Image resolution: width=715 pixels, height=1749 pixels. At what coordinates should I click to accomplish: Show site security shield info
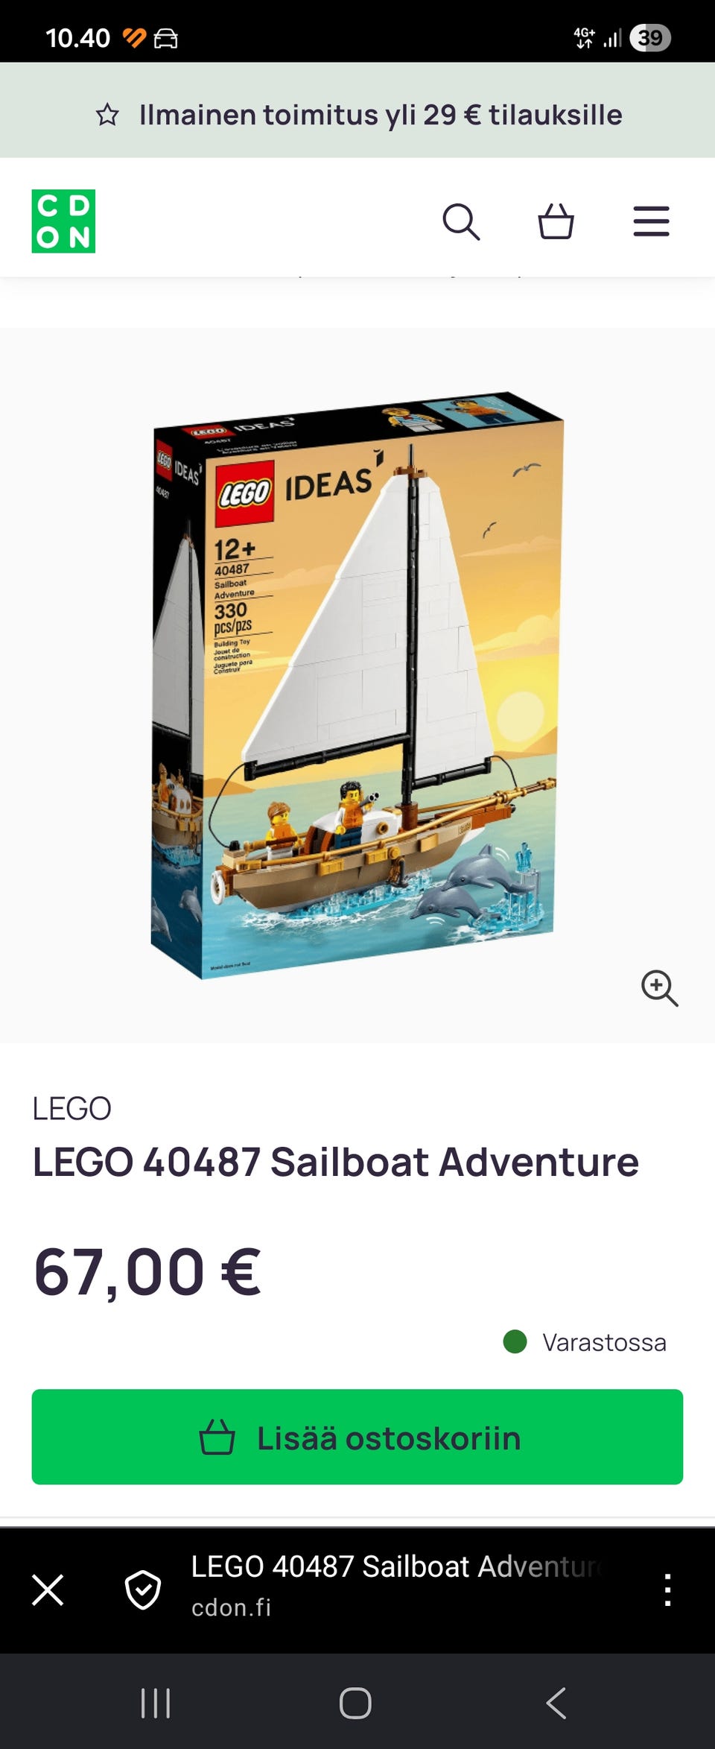(x=142, y=1590)
